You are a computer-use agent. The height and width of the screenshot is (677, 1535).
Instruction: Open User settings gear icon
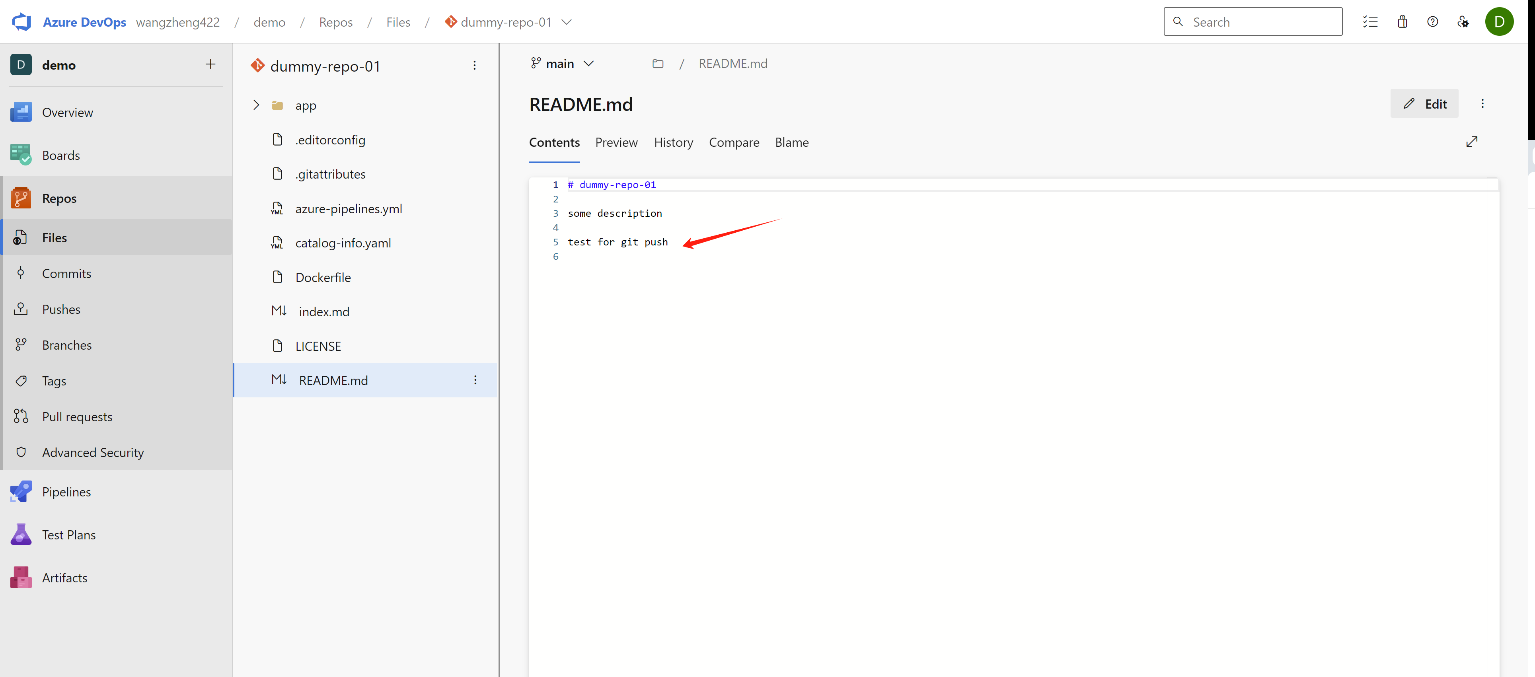[x=1463, y=22]
